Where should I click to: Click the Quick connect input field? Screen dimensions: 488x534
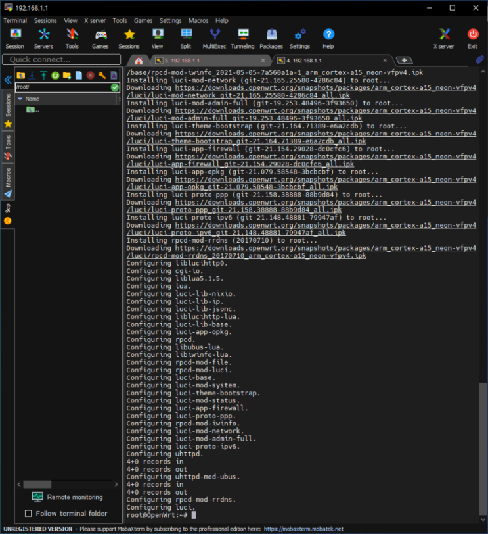pyautogui.click(x=60, y=60)
